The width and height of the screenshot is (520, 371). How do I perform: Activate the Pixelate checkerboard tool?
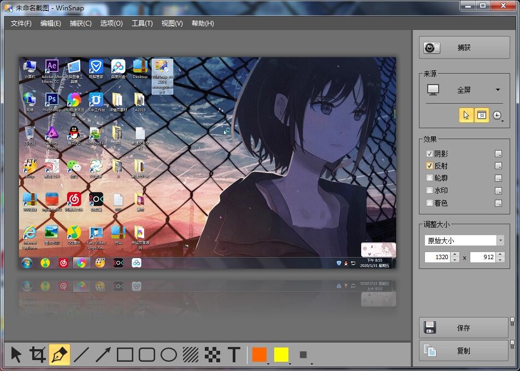212,355
